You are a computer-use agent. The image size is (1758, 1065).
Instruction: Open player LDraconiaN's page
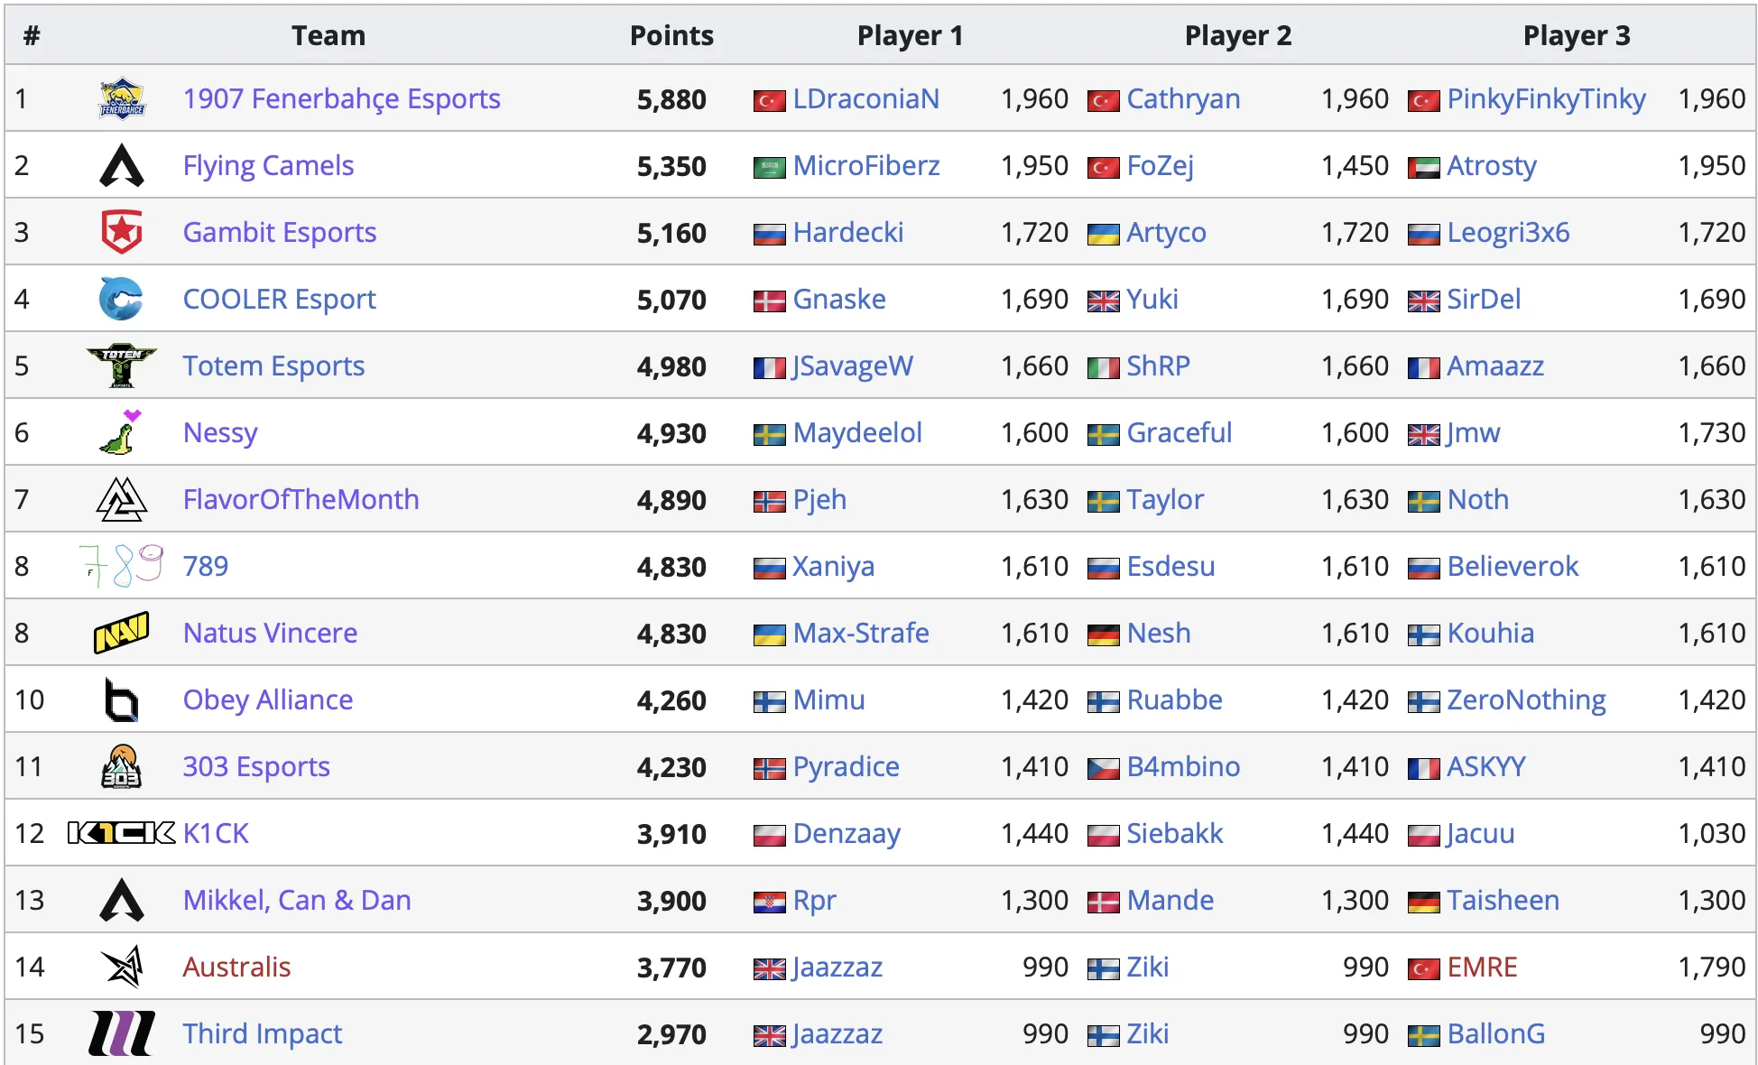point(865,99)
